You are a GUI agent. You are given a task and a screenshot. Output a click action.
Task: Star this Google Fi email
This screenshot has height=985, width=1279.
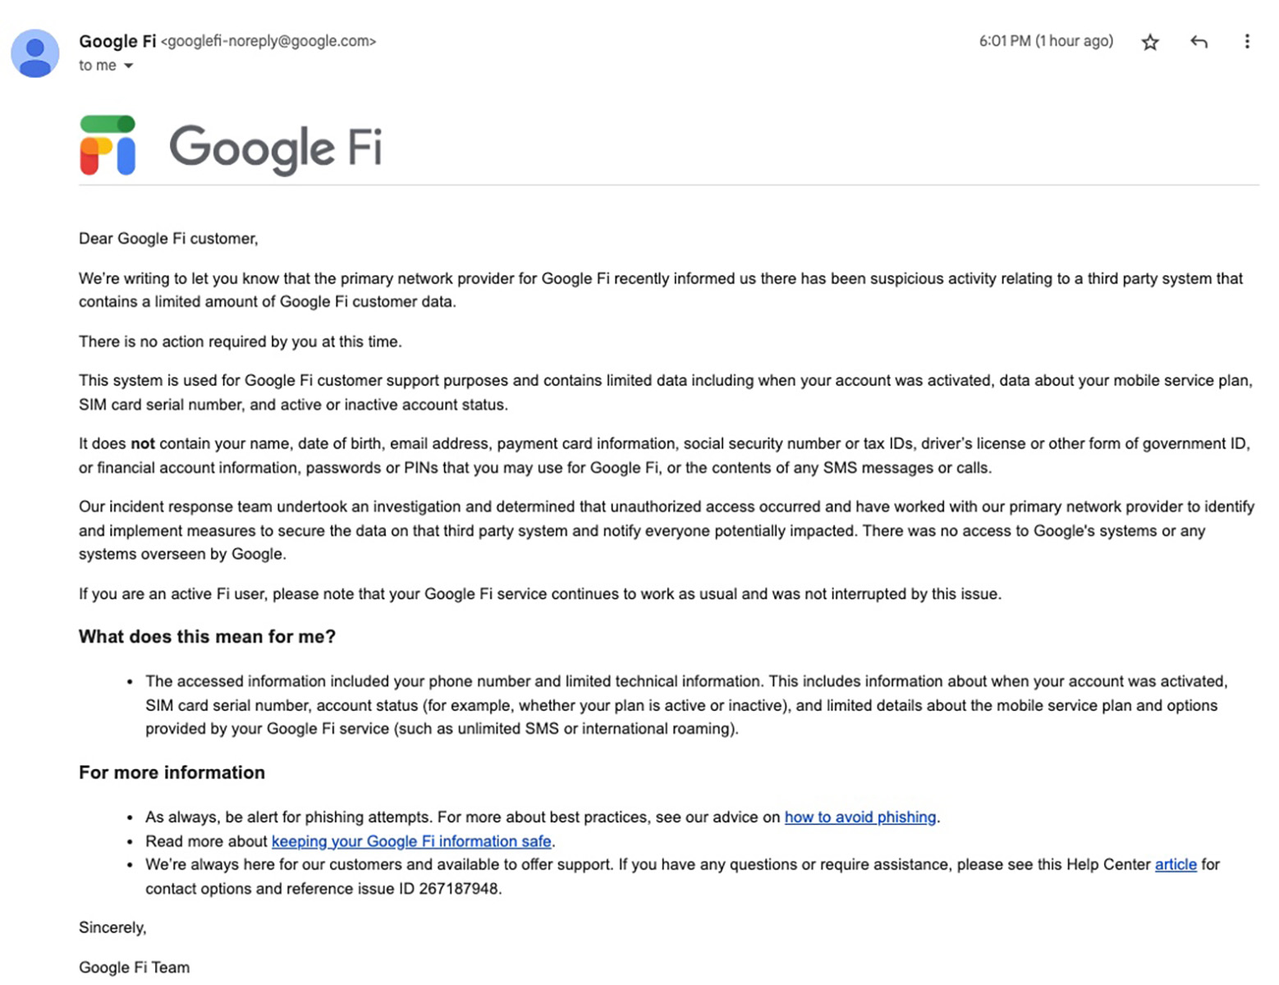(1150, 43)
